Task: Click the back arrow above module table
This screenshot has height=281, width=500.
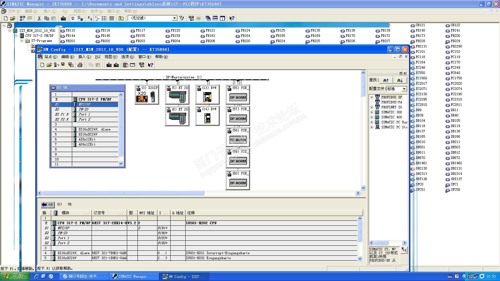Action: [44, 205]
